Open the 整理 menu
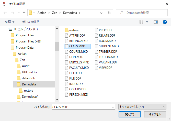 10,22
